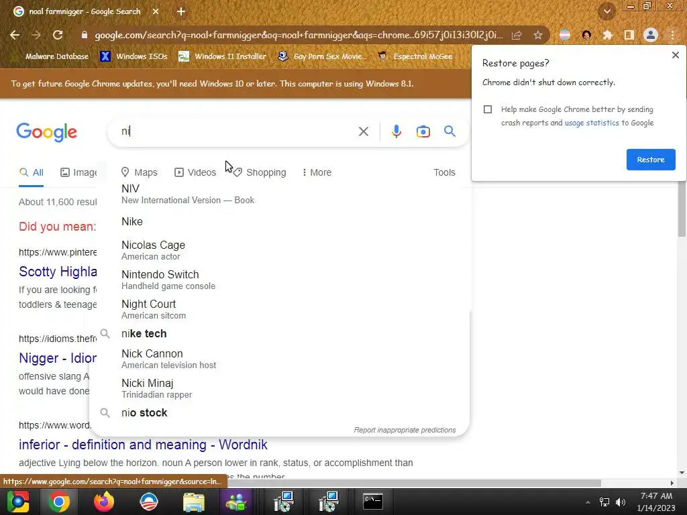This screenshot has height=515, width=687.
Task: Open the volume speaker tray icon
Action: pyautogui.click(x=621, y=502)
